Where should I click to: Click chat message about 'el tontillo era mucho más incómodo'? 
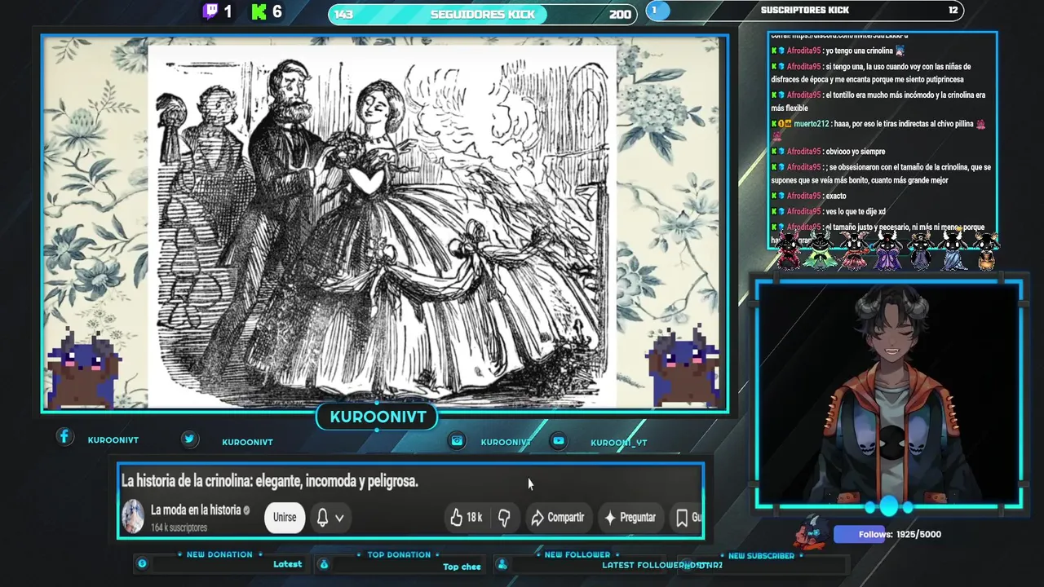tap(878, 101)
